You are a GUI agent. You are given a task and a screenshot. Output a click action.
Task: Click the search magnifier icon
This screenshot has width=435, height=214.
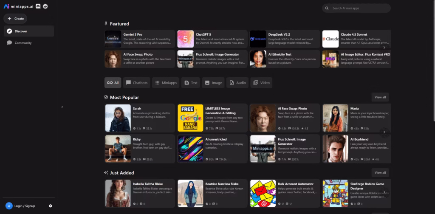(327, 8)
